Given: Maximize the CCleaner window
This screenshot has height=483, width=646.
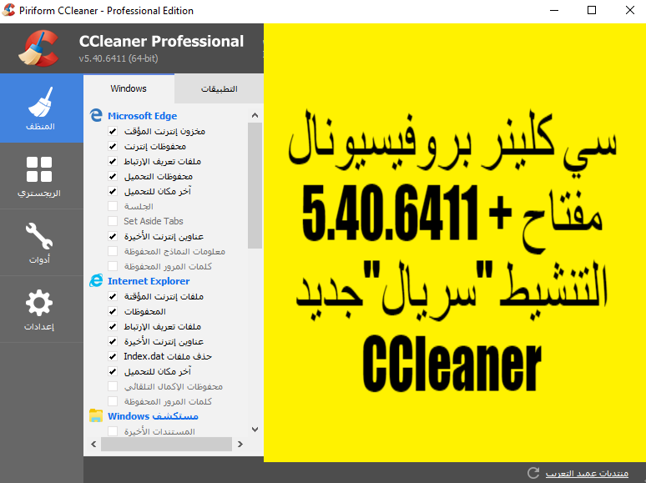Looking at the screenshot, I should pyautogui.click(x=592, y=10).
